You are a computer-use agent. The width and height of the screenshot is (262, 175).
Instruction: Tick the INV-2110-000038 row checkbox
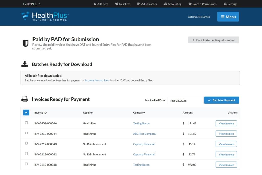click(x=26, y=164)
